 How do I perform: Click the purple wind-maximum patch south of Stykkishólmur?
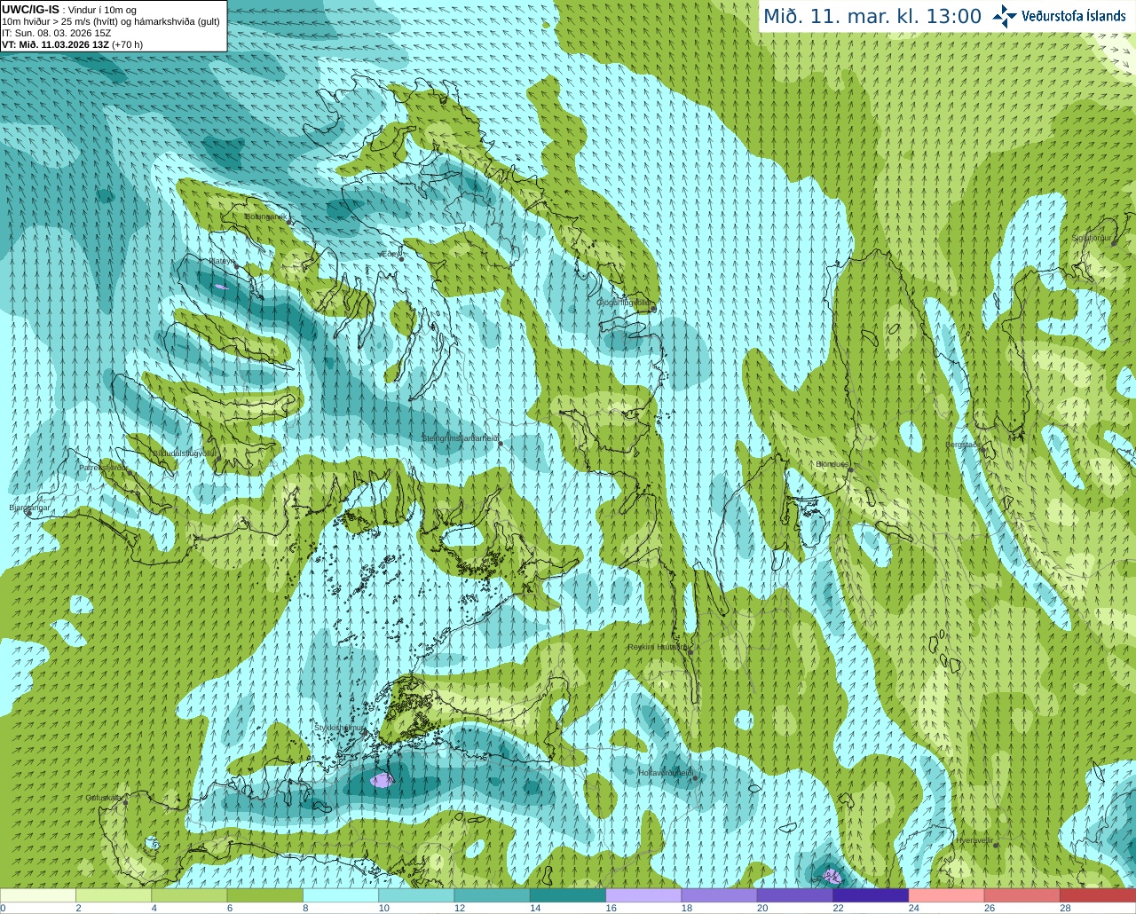coord(382,780)
